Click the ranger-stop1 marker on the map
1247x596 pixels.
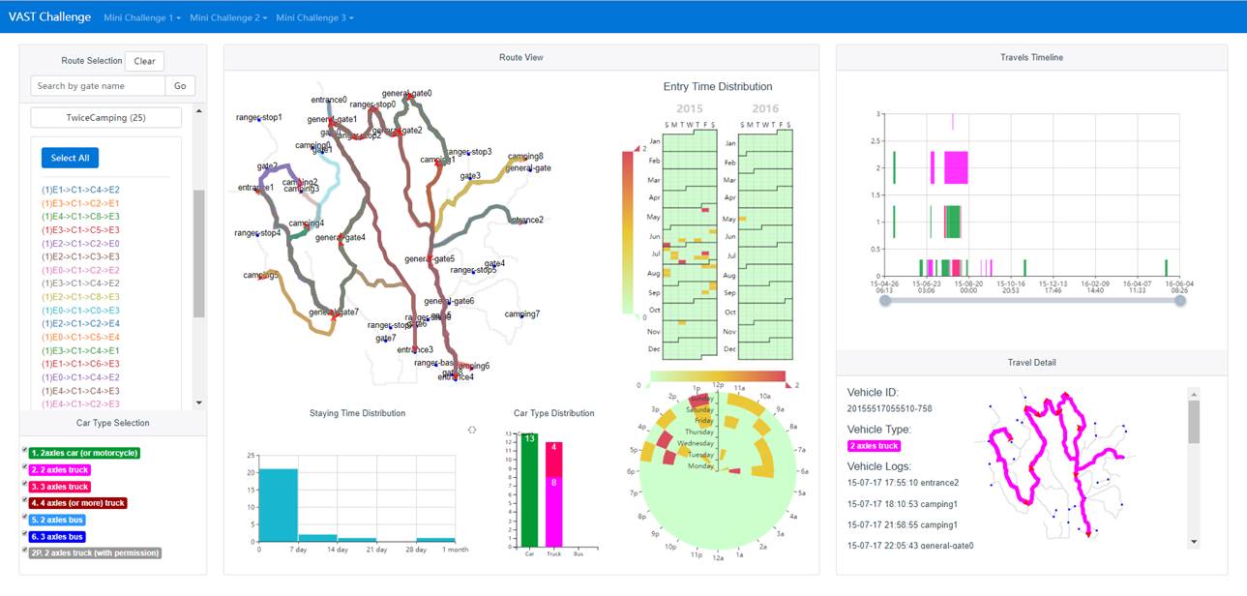pyautogui.click(x=257, y=120)
